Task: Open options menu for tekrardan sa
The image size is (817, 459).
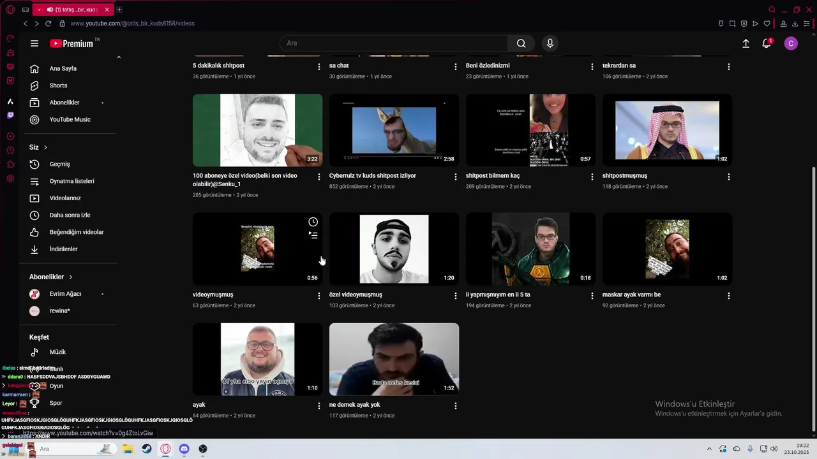Action: [x=729, y=66]
